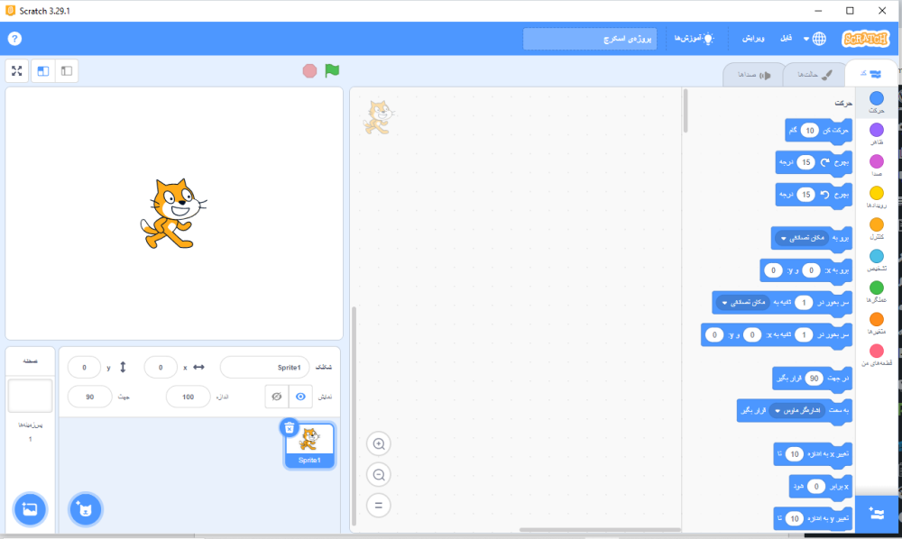
Task: Switch to the Costumes tab
Action: tap(814, 75)
